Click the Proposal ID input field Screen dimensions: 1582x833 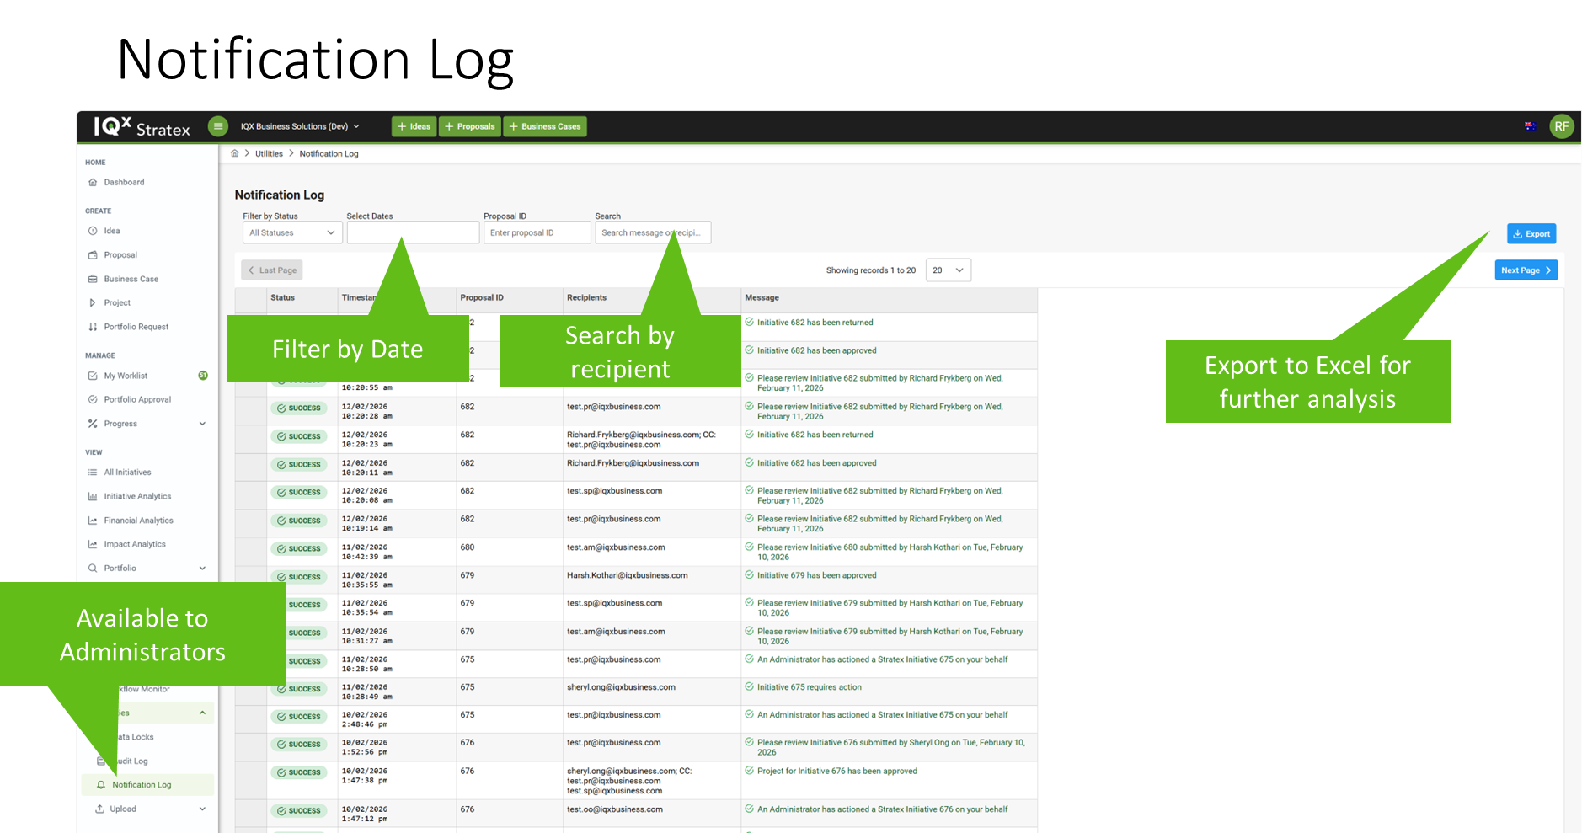point(537,233)
